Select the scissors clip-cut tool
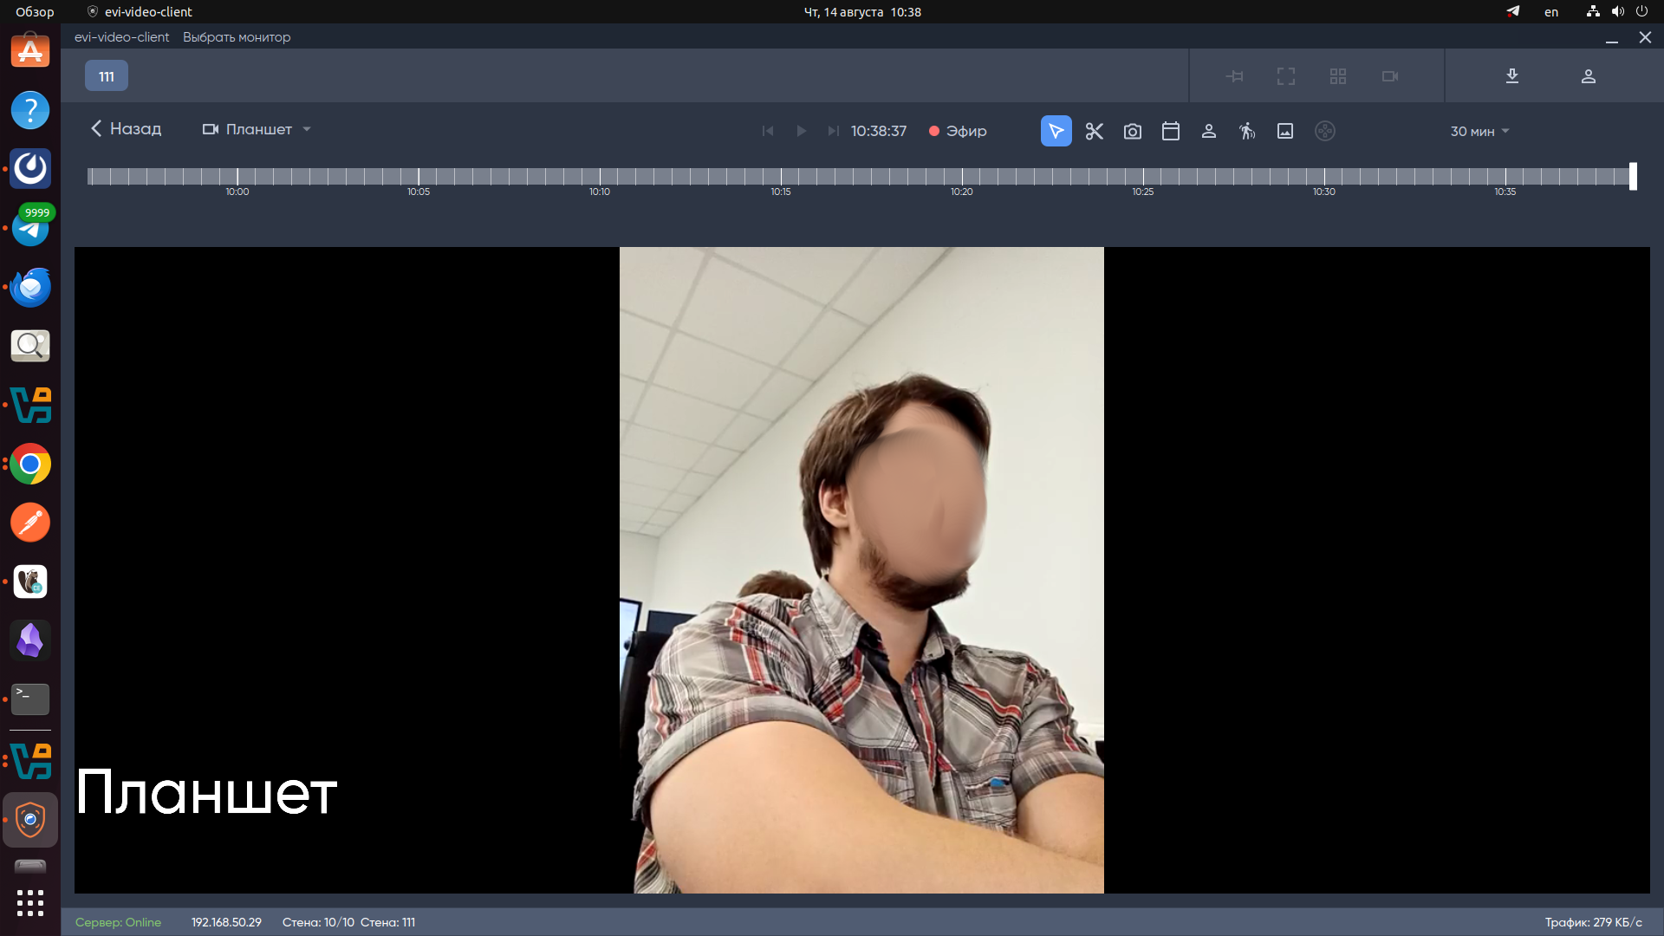The image size is (1664, 936). (1094, 131)
